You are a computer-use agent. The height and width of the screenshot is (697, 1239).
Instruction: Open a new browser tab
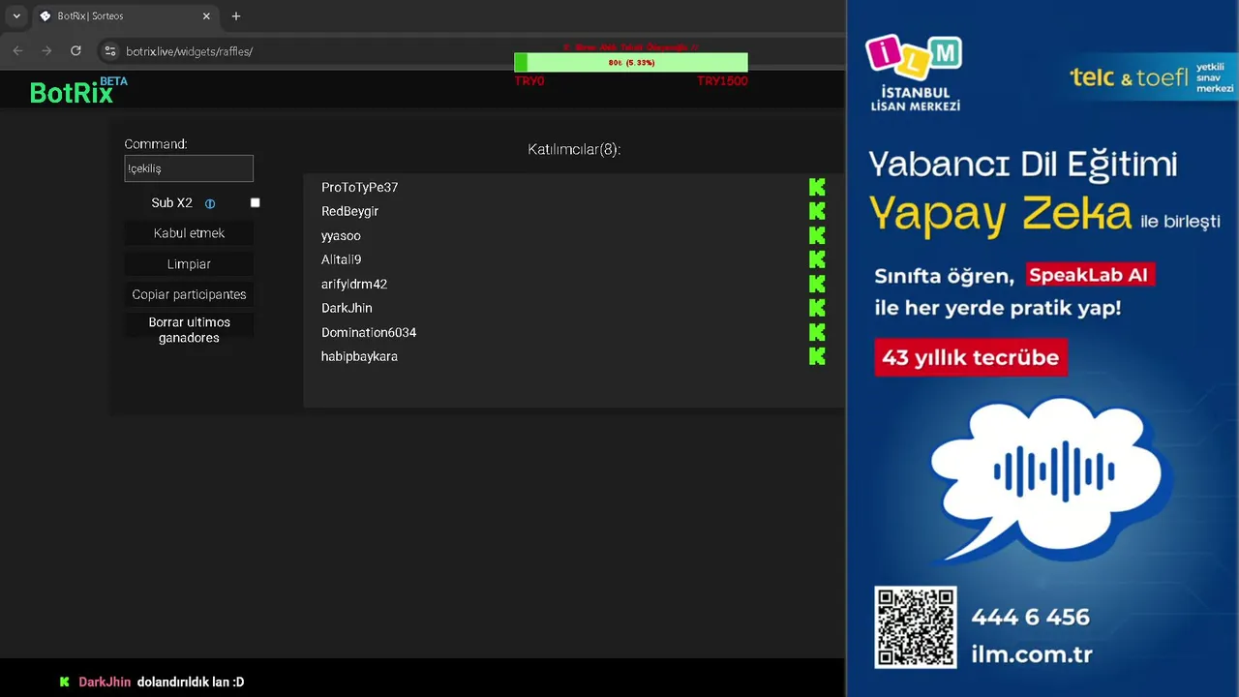click(x=236, y=16)
